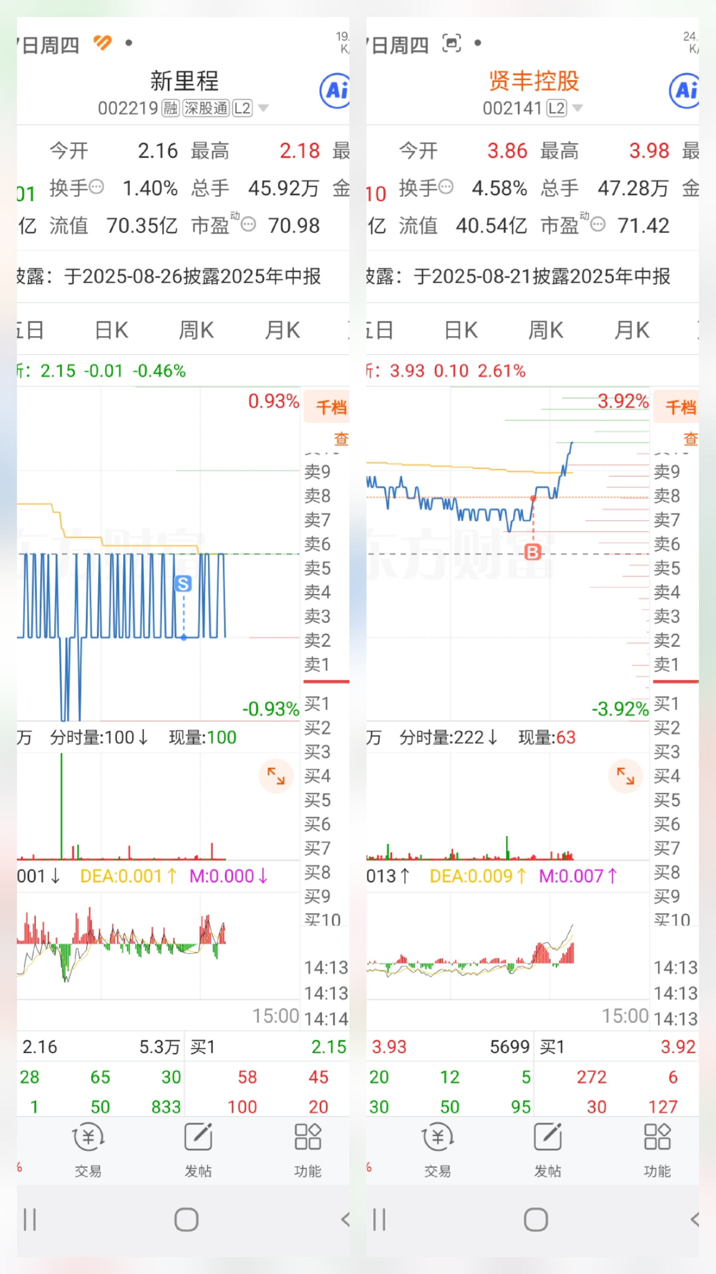Tap 买1 price 2.15 in left panel

(x=328, y=1047)
